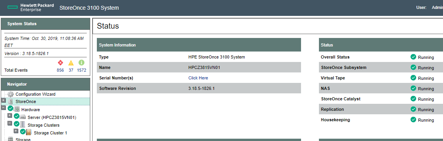
Task: Click the Storage Cluster 1 orange icon
Action: 28,132
